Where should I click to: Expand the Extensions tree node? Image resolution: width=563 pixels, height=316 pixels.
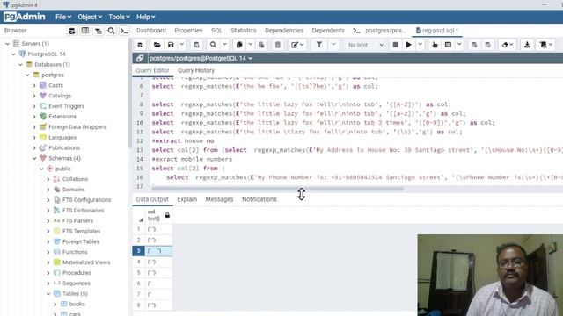pos(34,117)
